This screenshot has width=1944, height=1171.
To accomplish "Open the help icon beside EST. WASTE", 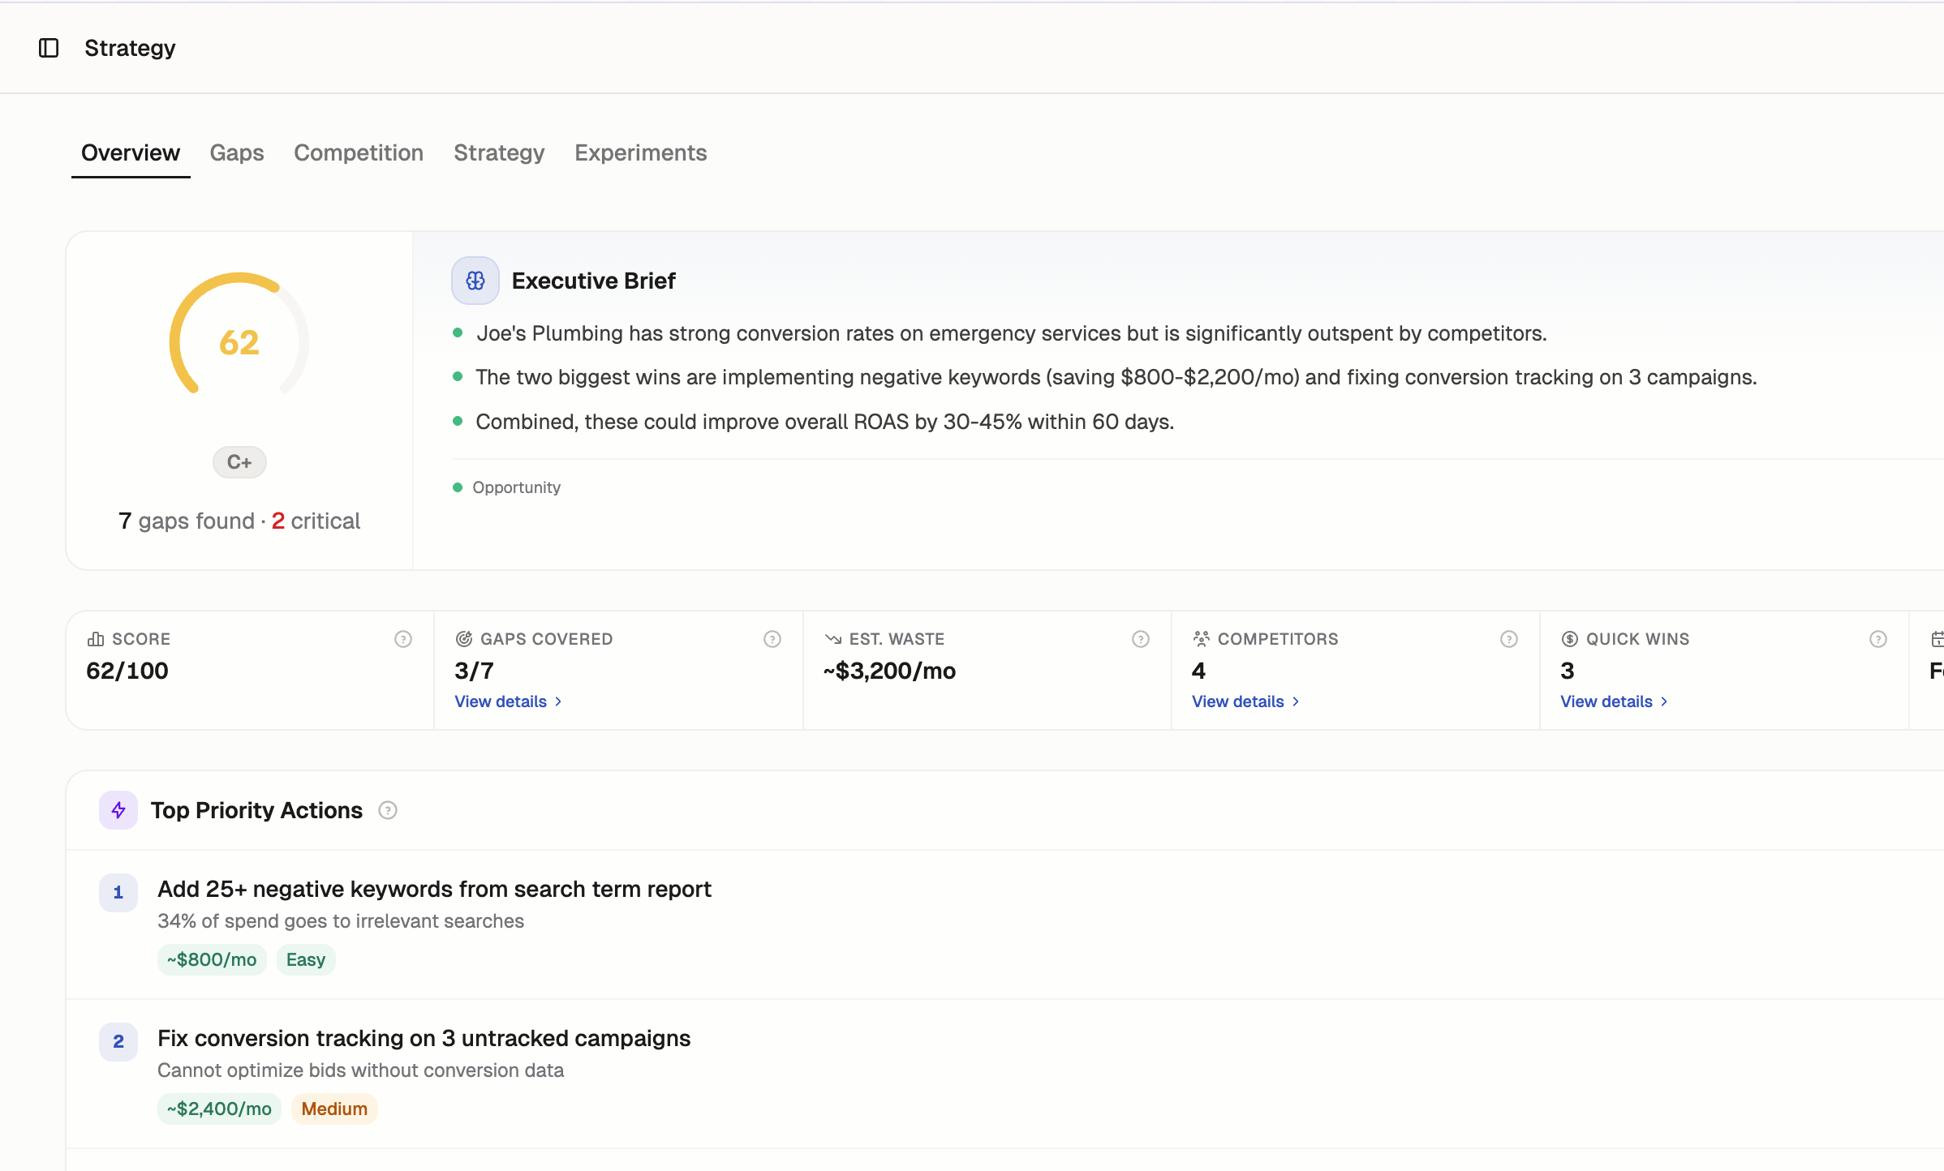I will pos(1141,638).
